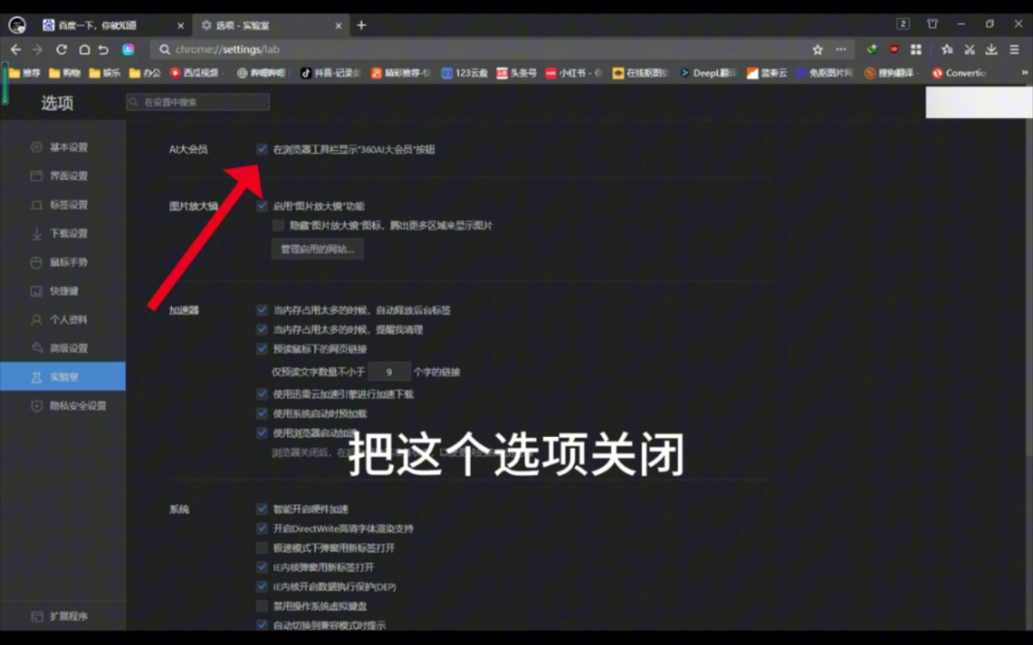Bookmark page with the star icon
Image resolution: width=1033 pixels, height=645 pixels.
coord(817,49)
